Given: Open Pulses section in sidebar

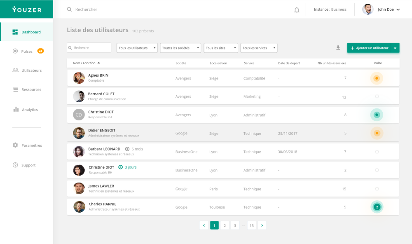Looking at the screenshot, I should coord(27,51).
